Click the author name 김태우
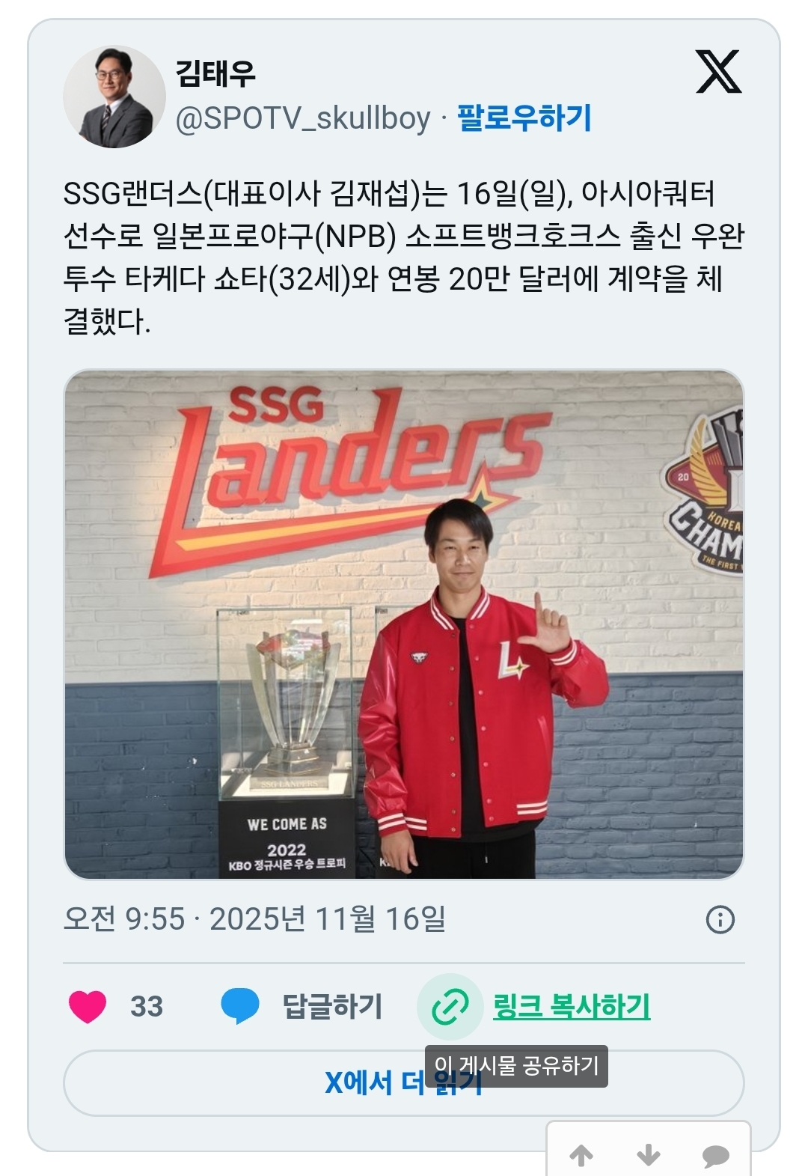The height and width of the screenshot is (1176, 808). [215, 73]
